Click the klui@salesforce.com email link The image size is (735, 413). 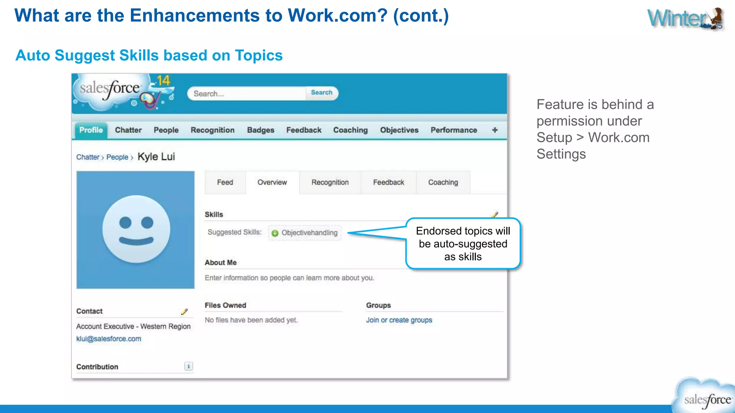click(x=108, y=339)
